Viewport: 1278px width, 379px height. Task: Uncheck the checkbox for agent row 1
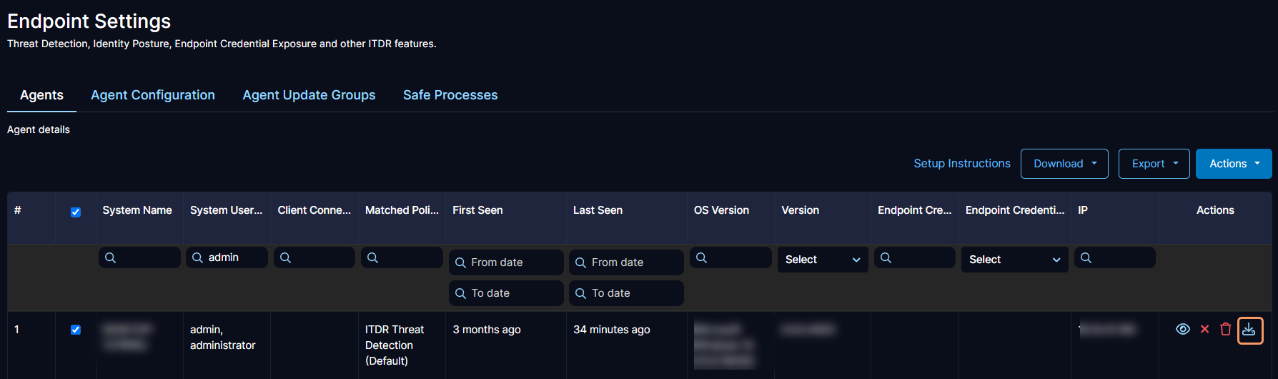(x=76, y=330)
